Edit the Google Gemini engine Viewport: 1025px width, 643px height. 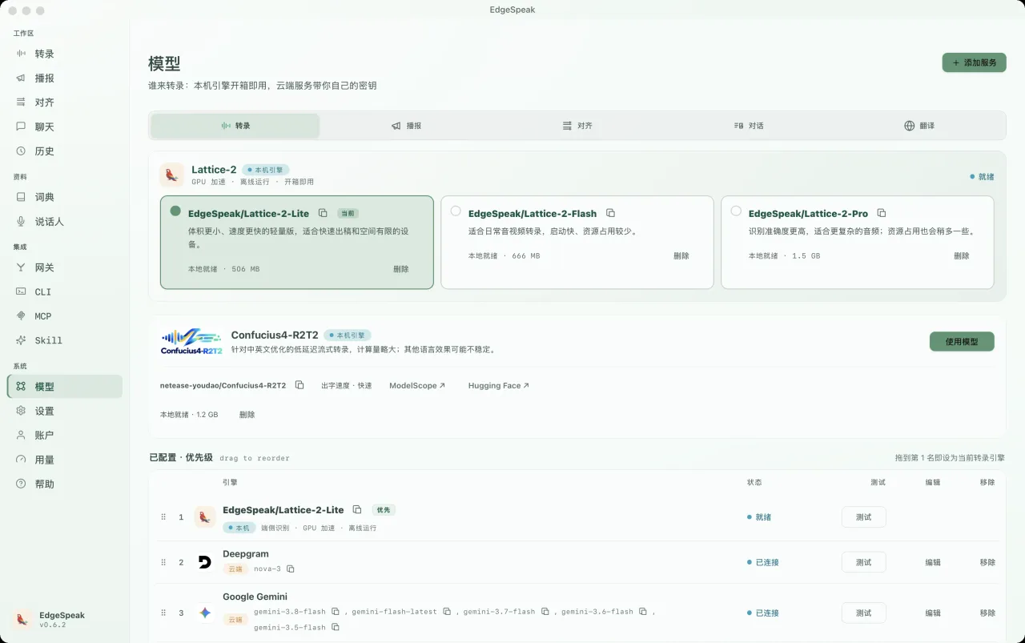(x=933, y=613)
